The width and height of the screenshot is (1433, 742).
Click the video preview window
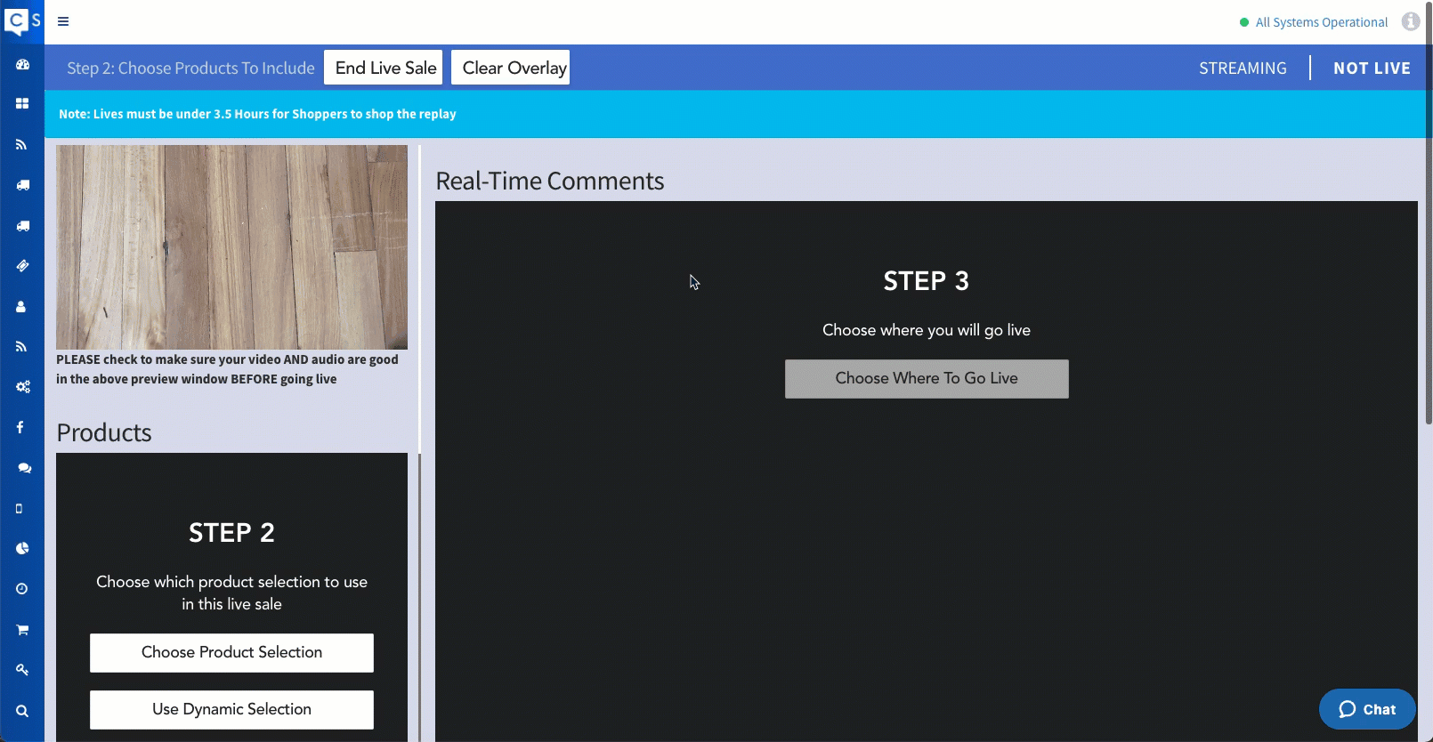click(x=231, y=247)
